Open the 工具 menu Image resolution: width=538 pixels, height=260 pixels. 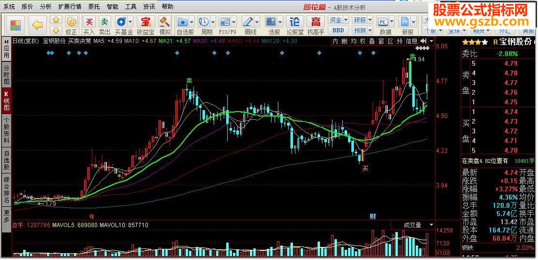point(131,6)
